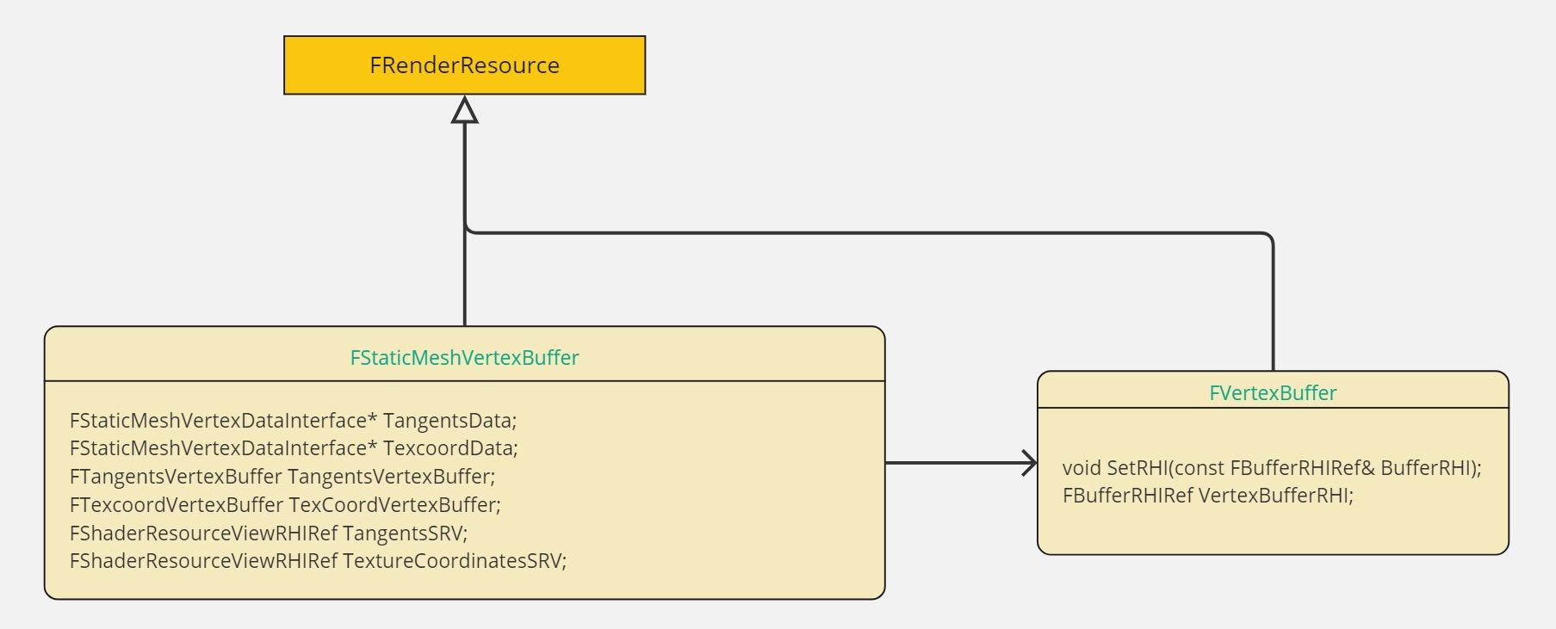This screenshot has height=629, width=1556.
Task: Click the FTexcoordVertexBuffer TexCoordVertexBuffer line
Action: pos(285,504)
